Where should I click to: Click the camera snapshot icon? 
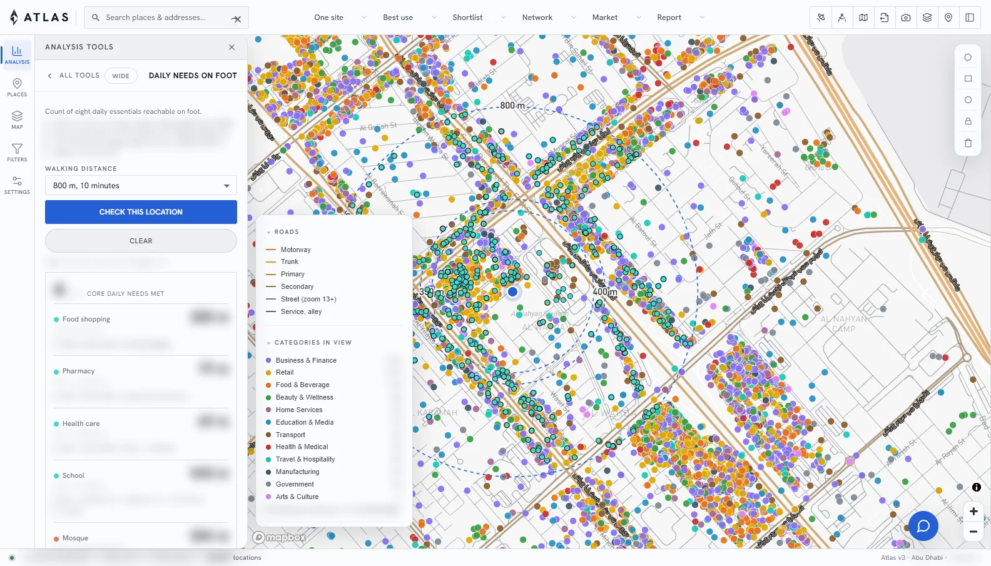[906, 18]
